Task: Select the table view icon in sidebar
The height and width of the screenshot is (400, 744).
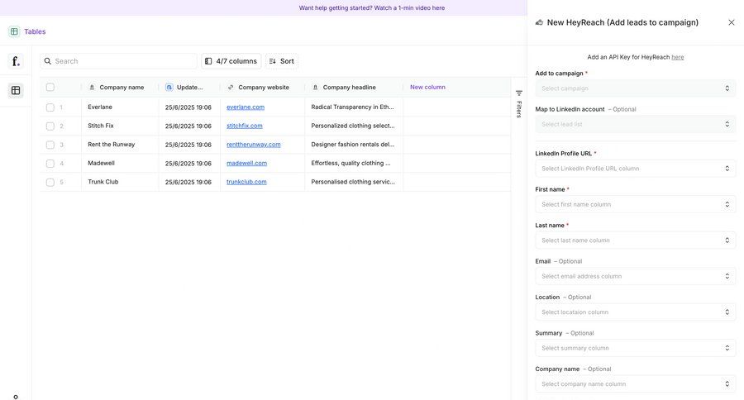Action: click(16, 90)
